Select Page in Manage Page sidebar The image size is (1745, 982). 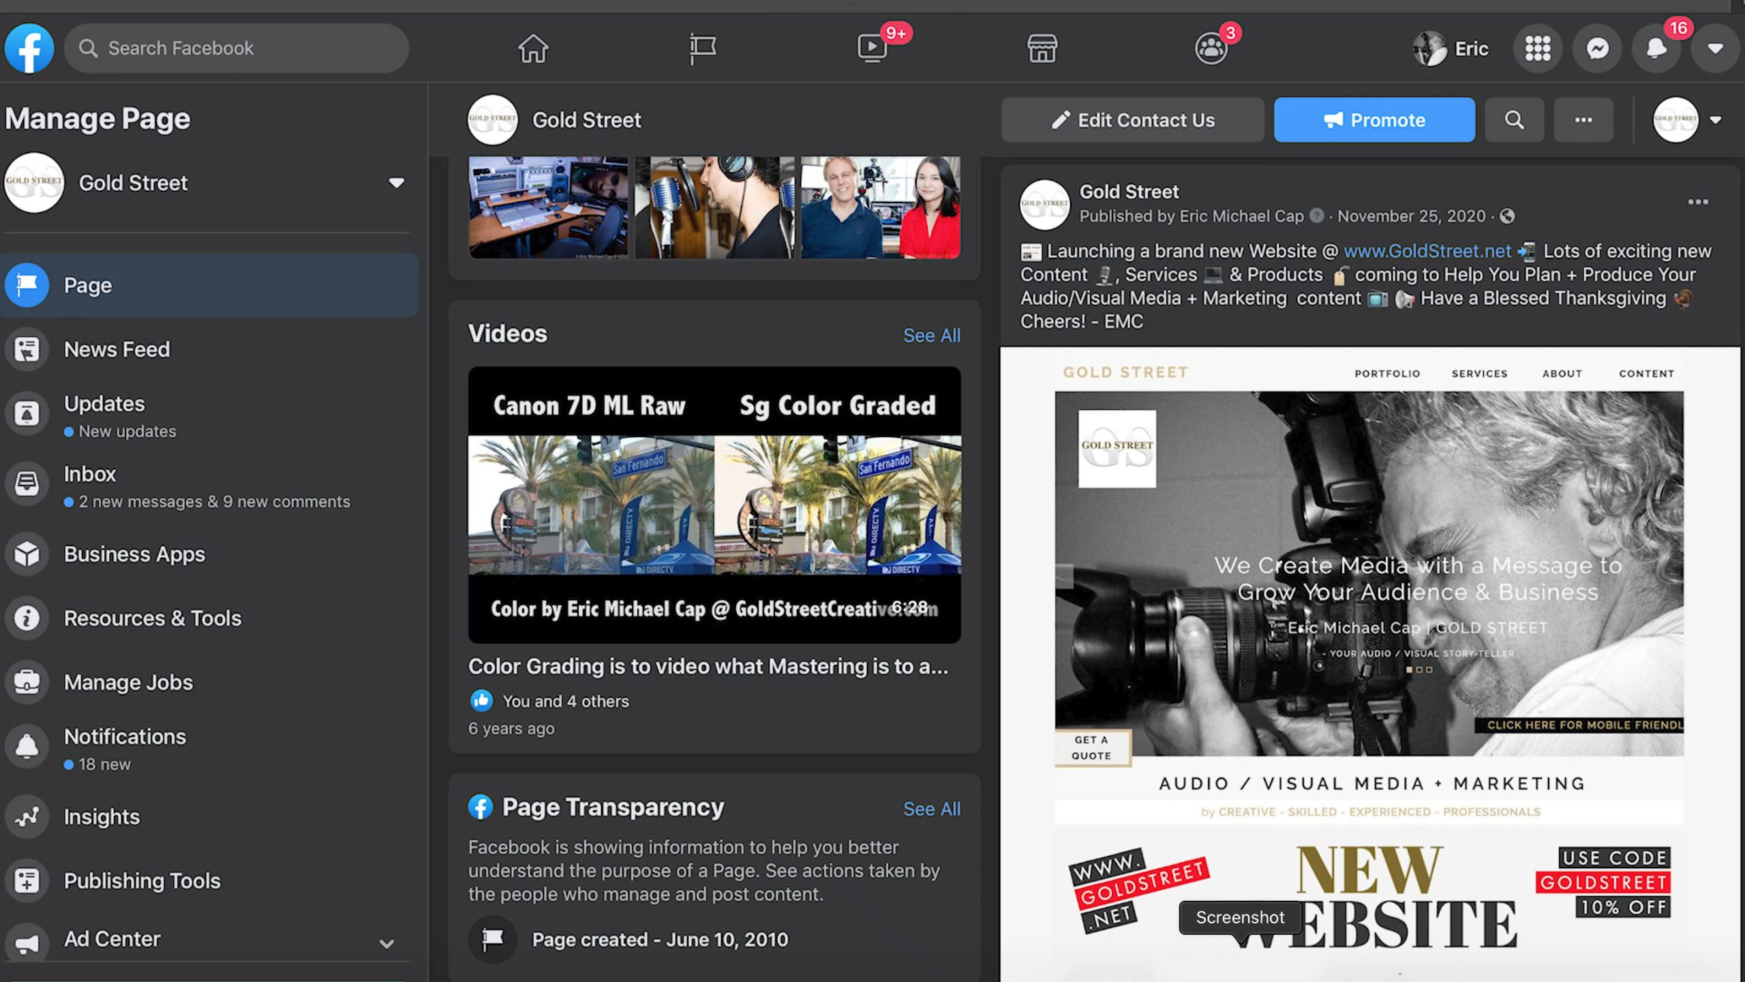[209, 285]
